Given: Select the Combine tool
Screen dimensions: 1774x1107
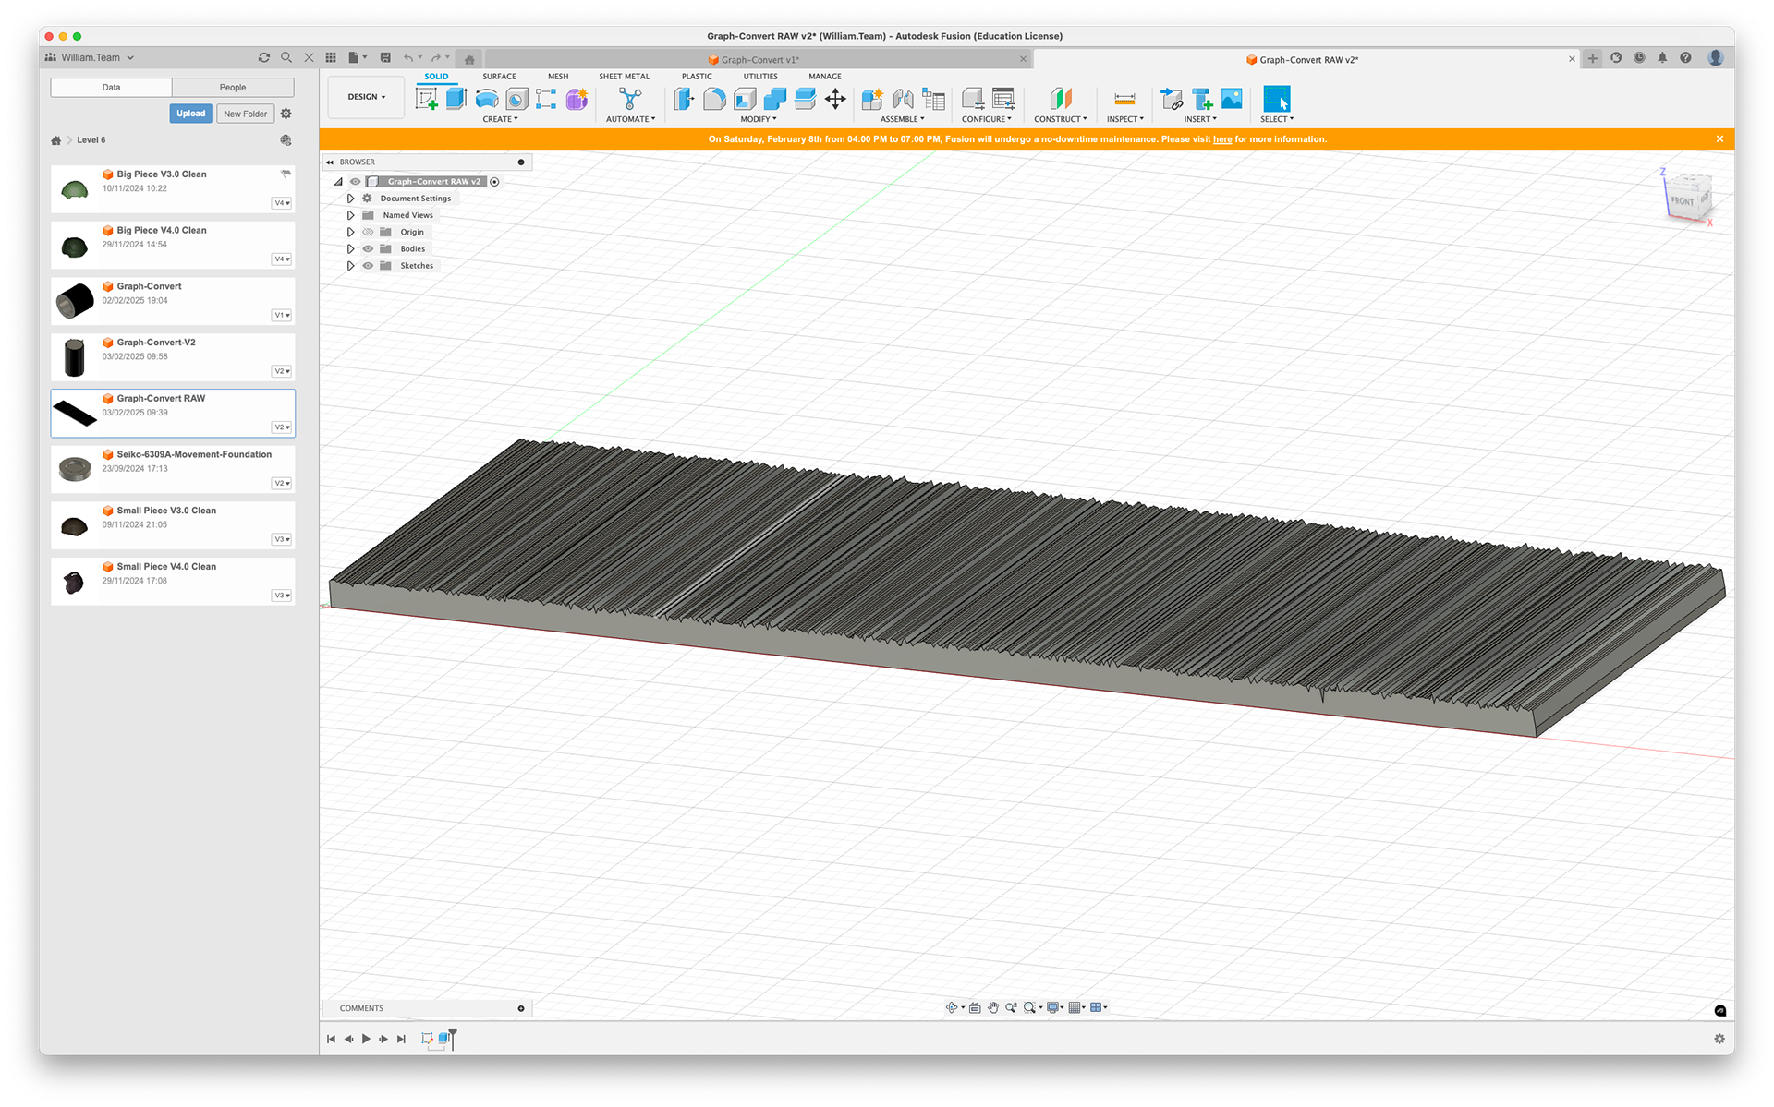Looking at the screenshot, I should point(775,99).
